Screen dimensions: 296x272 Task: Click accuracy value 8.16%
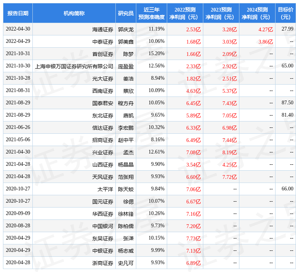pos(157,140)
